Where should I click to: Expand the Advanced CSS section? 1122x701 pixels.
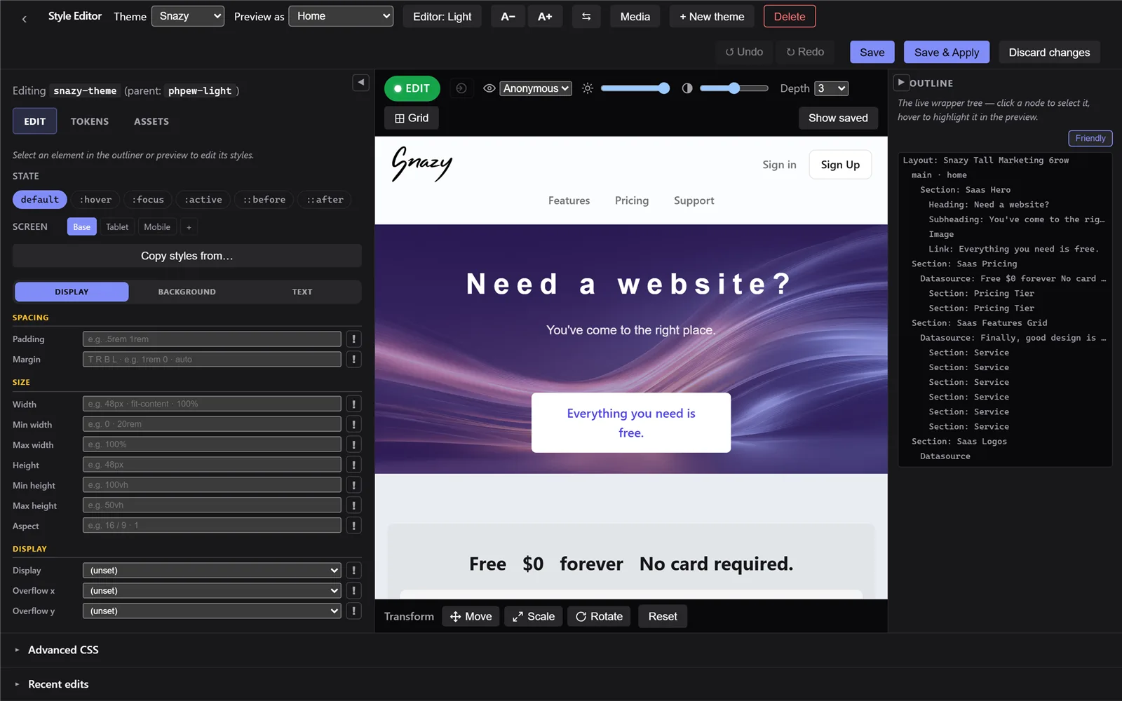click(63, 650)
